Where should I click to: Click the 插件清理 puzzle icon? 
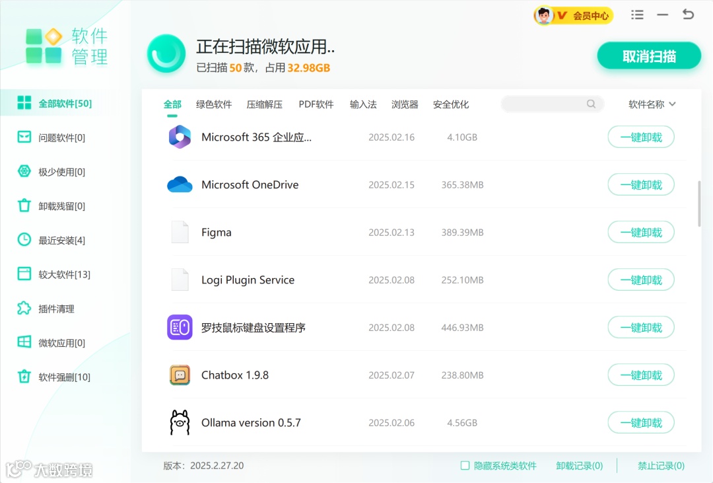[24, 308]
